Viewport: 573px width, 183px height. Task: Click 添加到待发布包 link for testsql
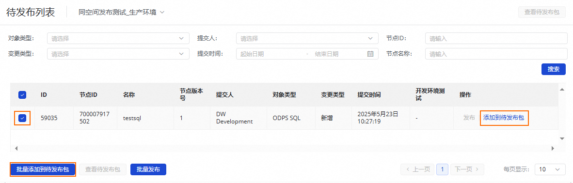[x=504, y=118]
